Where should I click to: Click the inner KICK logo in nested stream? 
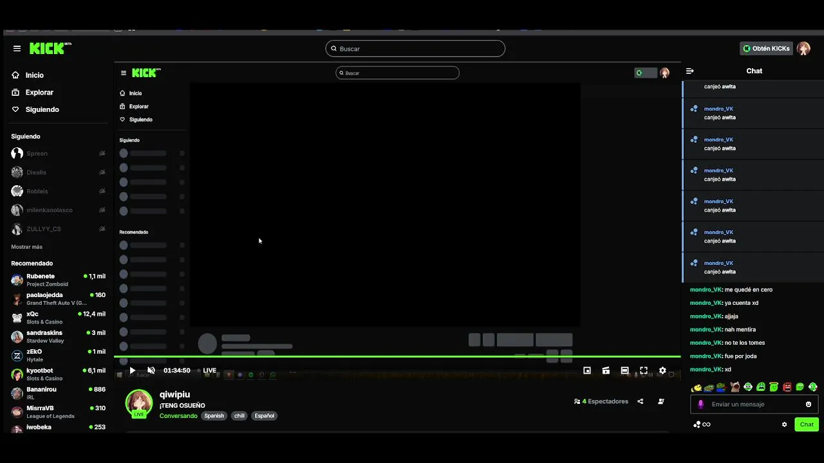click(x=146, y=73)
